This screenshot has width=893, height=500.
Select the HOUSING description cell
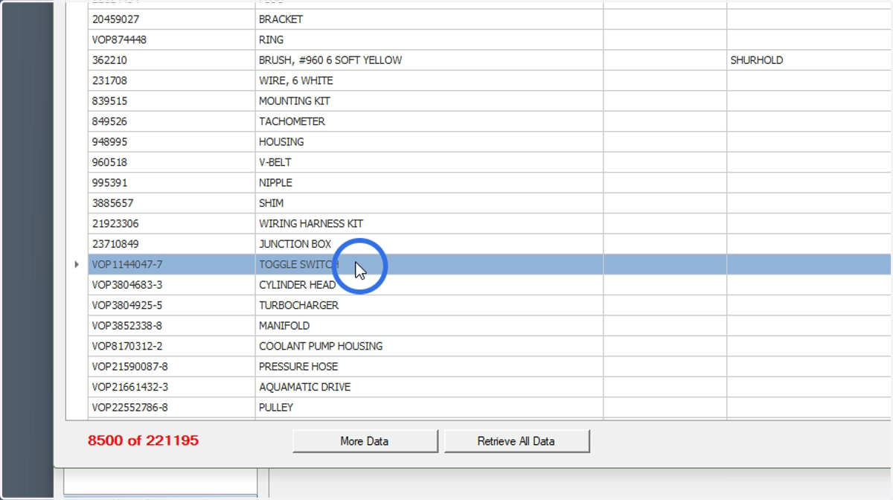(429, 142)
